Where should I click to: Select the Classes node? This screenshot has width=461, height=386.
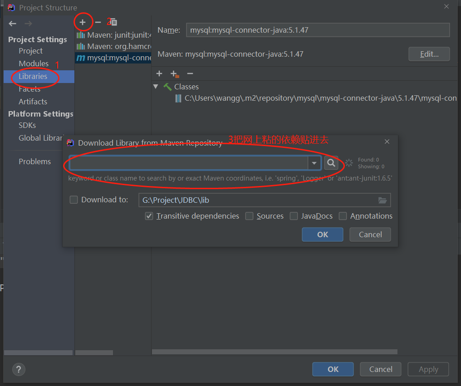coord(186,87)
